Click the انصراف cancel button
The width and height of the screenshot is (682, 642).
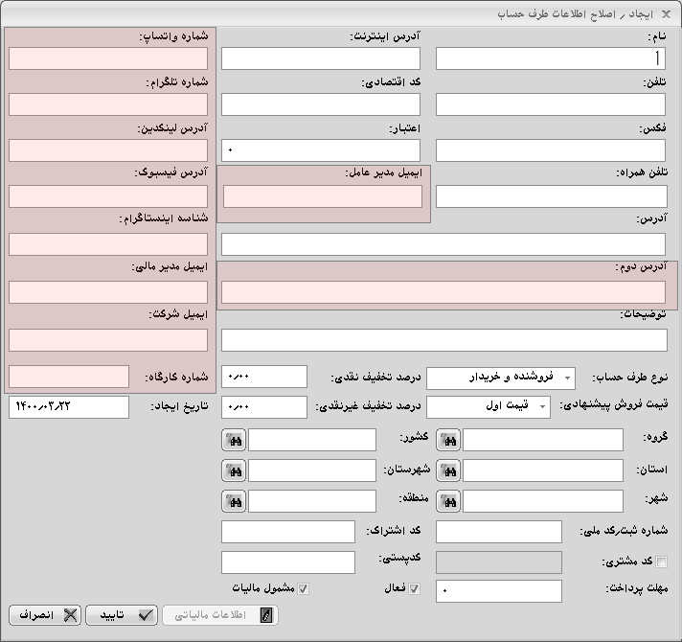tap(45, 615)
